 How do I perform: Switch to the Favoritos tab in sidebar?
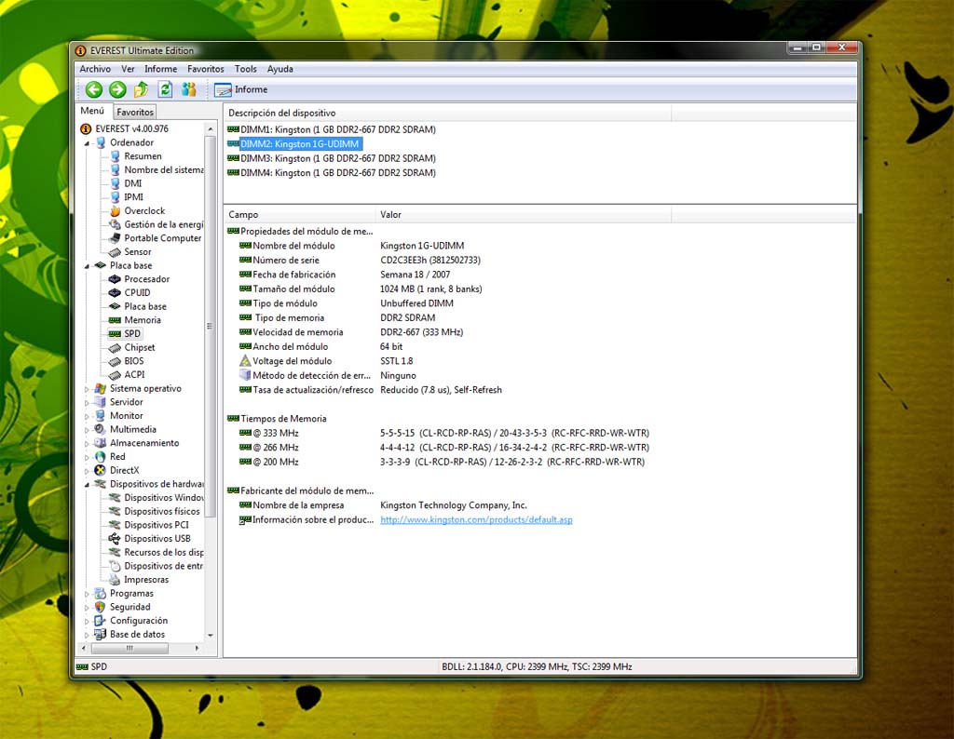135,112
